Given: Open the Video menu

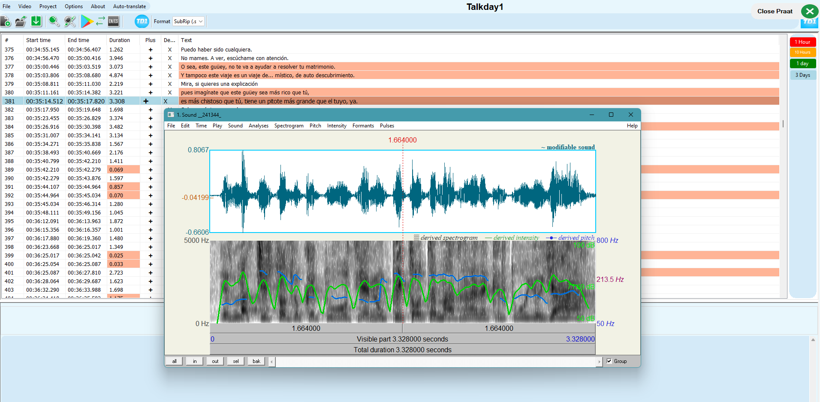Looking at the screenshot, I should 25,6.
